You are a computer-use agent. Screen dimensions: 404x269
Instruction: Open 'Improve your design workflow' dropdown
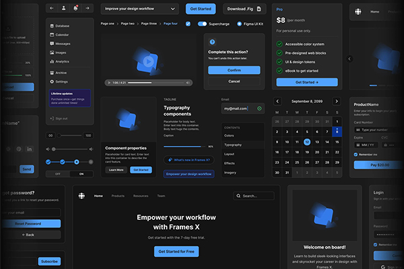click(x=140, y=9)
